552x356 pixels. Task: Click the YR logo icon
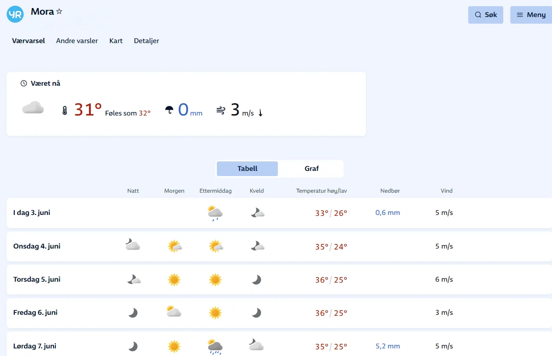tap(15, 14)
